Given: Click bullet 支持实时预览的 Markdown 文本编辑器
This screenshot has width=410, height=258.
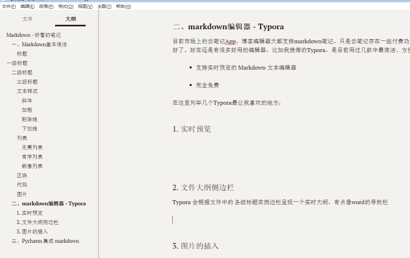Looking at the screenshot, I should pos(246,68).
